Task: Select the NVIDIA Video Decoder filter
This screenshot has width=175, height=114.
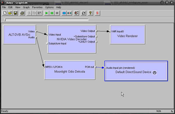Action: 72,39
